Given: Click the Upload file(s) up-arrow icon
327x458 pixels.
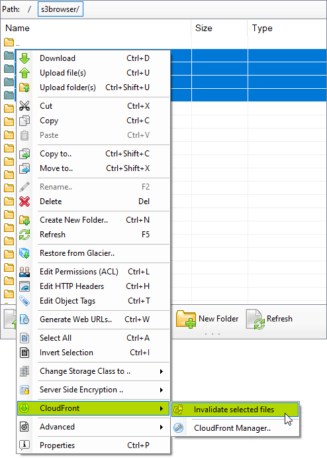Looking at the screenshot, I should (x=24, y=73).
